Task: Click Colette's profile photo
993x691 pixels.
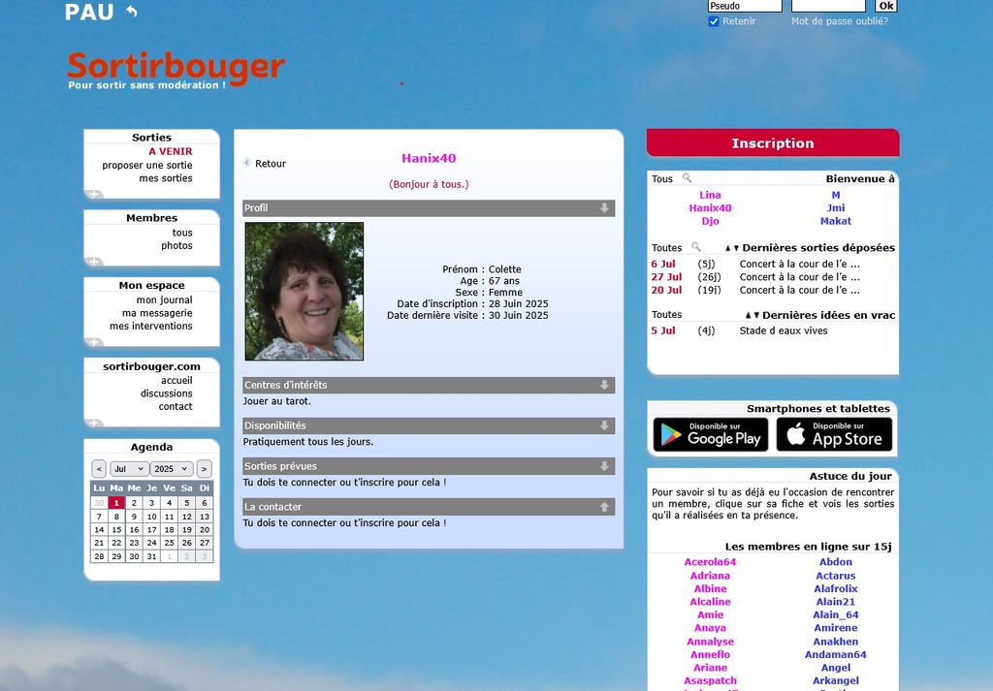Action: 304,291
